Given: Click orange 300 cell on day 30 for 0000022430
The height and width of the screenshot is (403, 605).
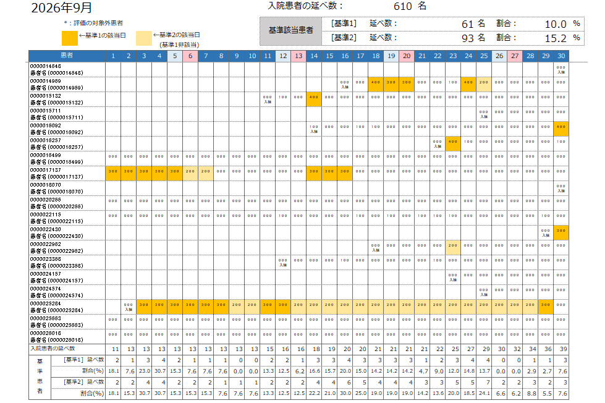Looking at the screenshot, I should (561, 233).
